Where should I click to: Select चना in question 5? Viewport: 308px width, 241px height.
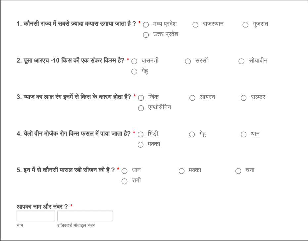pos(238,170)
